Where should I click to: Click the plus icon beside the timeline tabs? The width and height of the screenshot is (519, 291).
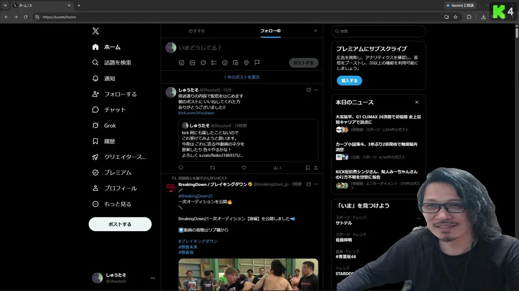(x=315, y=31)
